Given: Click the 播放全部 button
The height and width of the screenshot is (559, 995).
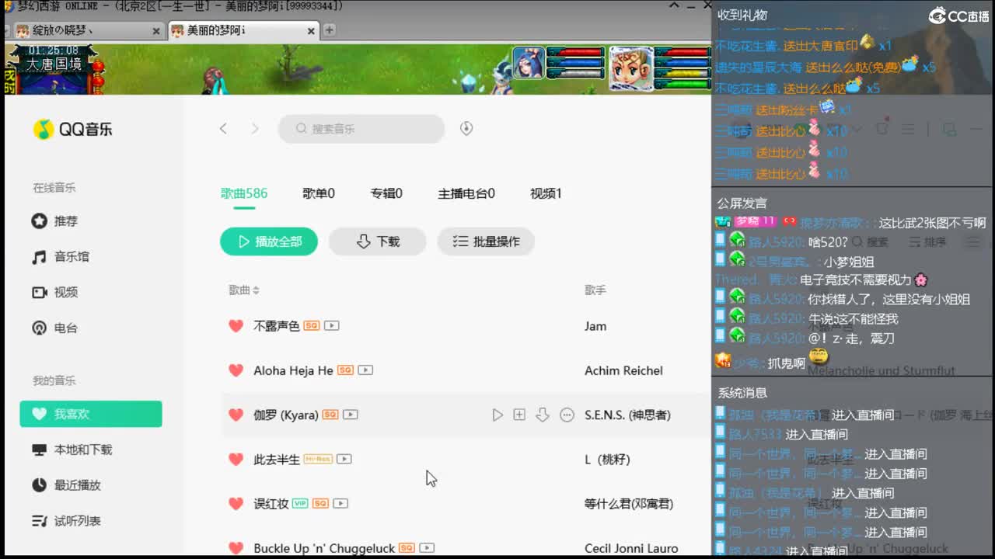Looking at the screenshot, I should click(x=269, y=241).
